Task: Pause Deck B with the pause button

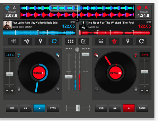Action: (115, 108)
